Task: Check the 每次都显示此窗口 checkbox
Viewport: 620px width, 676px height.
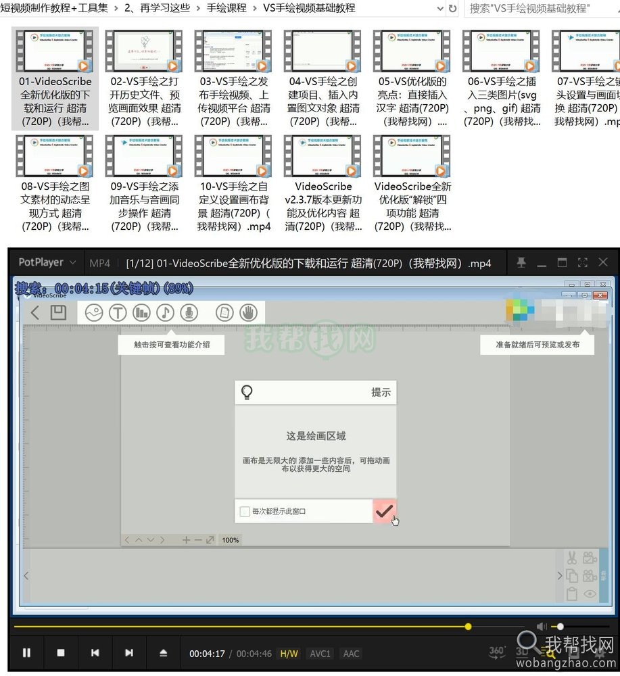Action: coord(245,511)
